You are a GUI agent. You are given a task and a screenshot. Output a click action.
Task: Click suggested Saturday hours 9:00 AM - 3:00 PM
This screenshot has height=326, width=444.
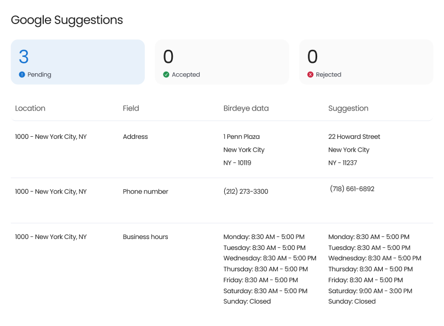coord(370,291)
